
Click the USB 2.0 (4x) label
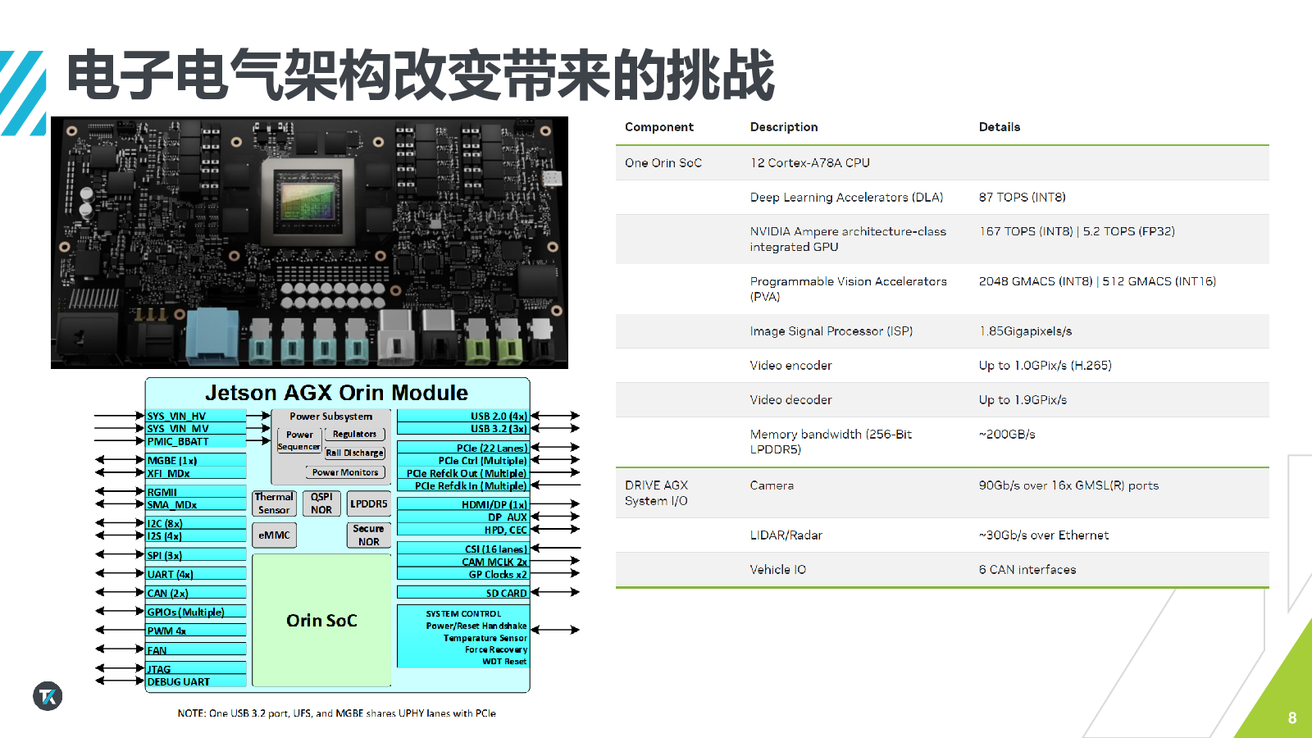499,417
